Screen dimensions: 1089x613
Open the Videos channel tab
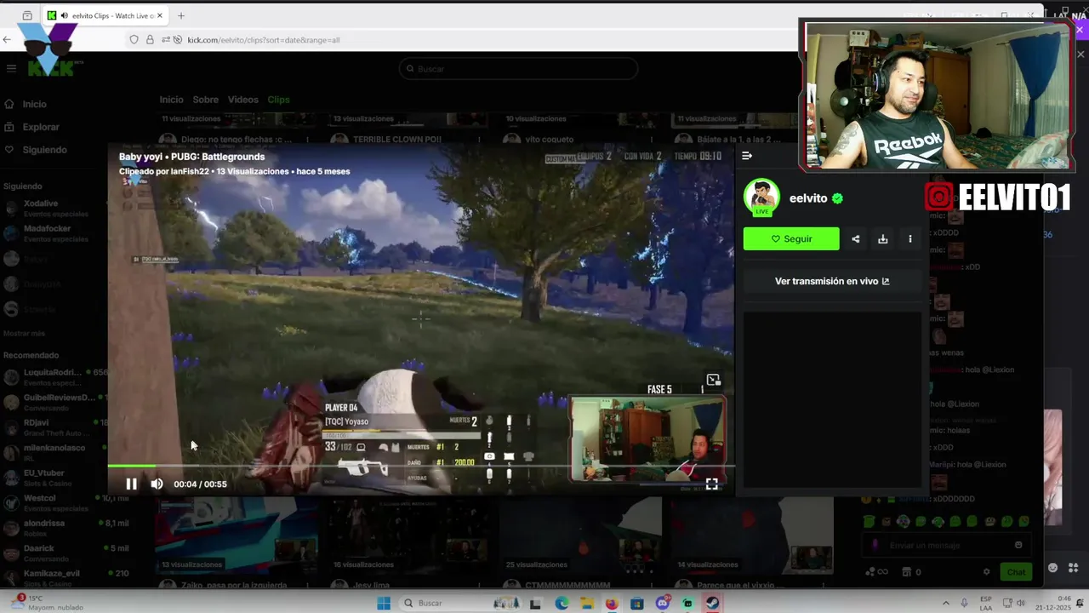pyautogui.click(x=242, y=100)
